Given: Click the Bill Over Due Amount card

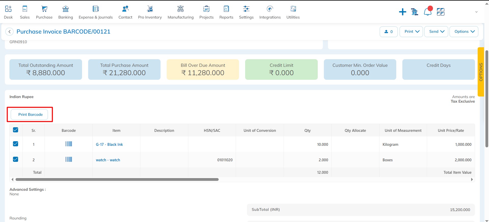Looking at the screenshot, I should (x=203, y=70).
